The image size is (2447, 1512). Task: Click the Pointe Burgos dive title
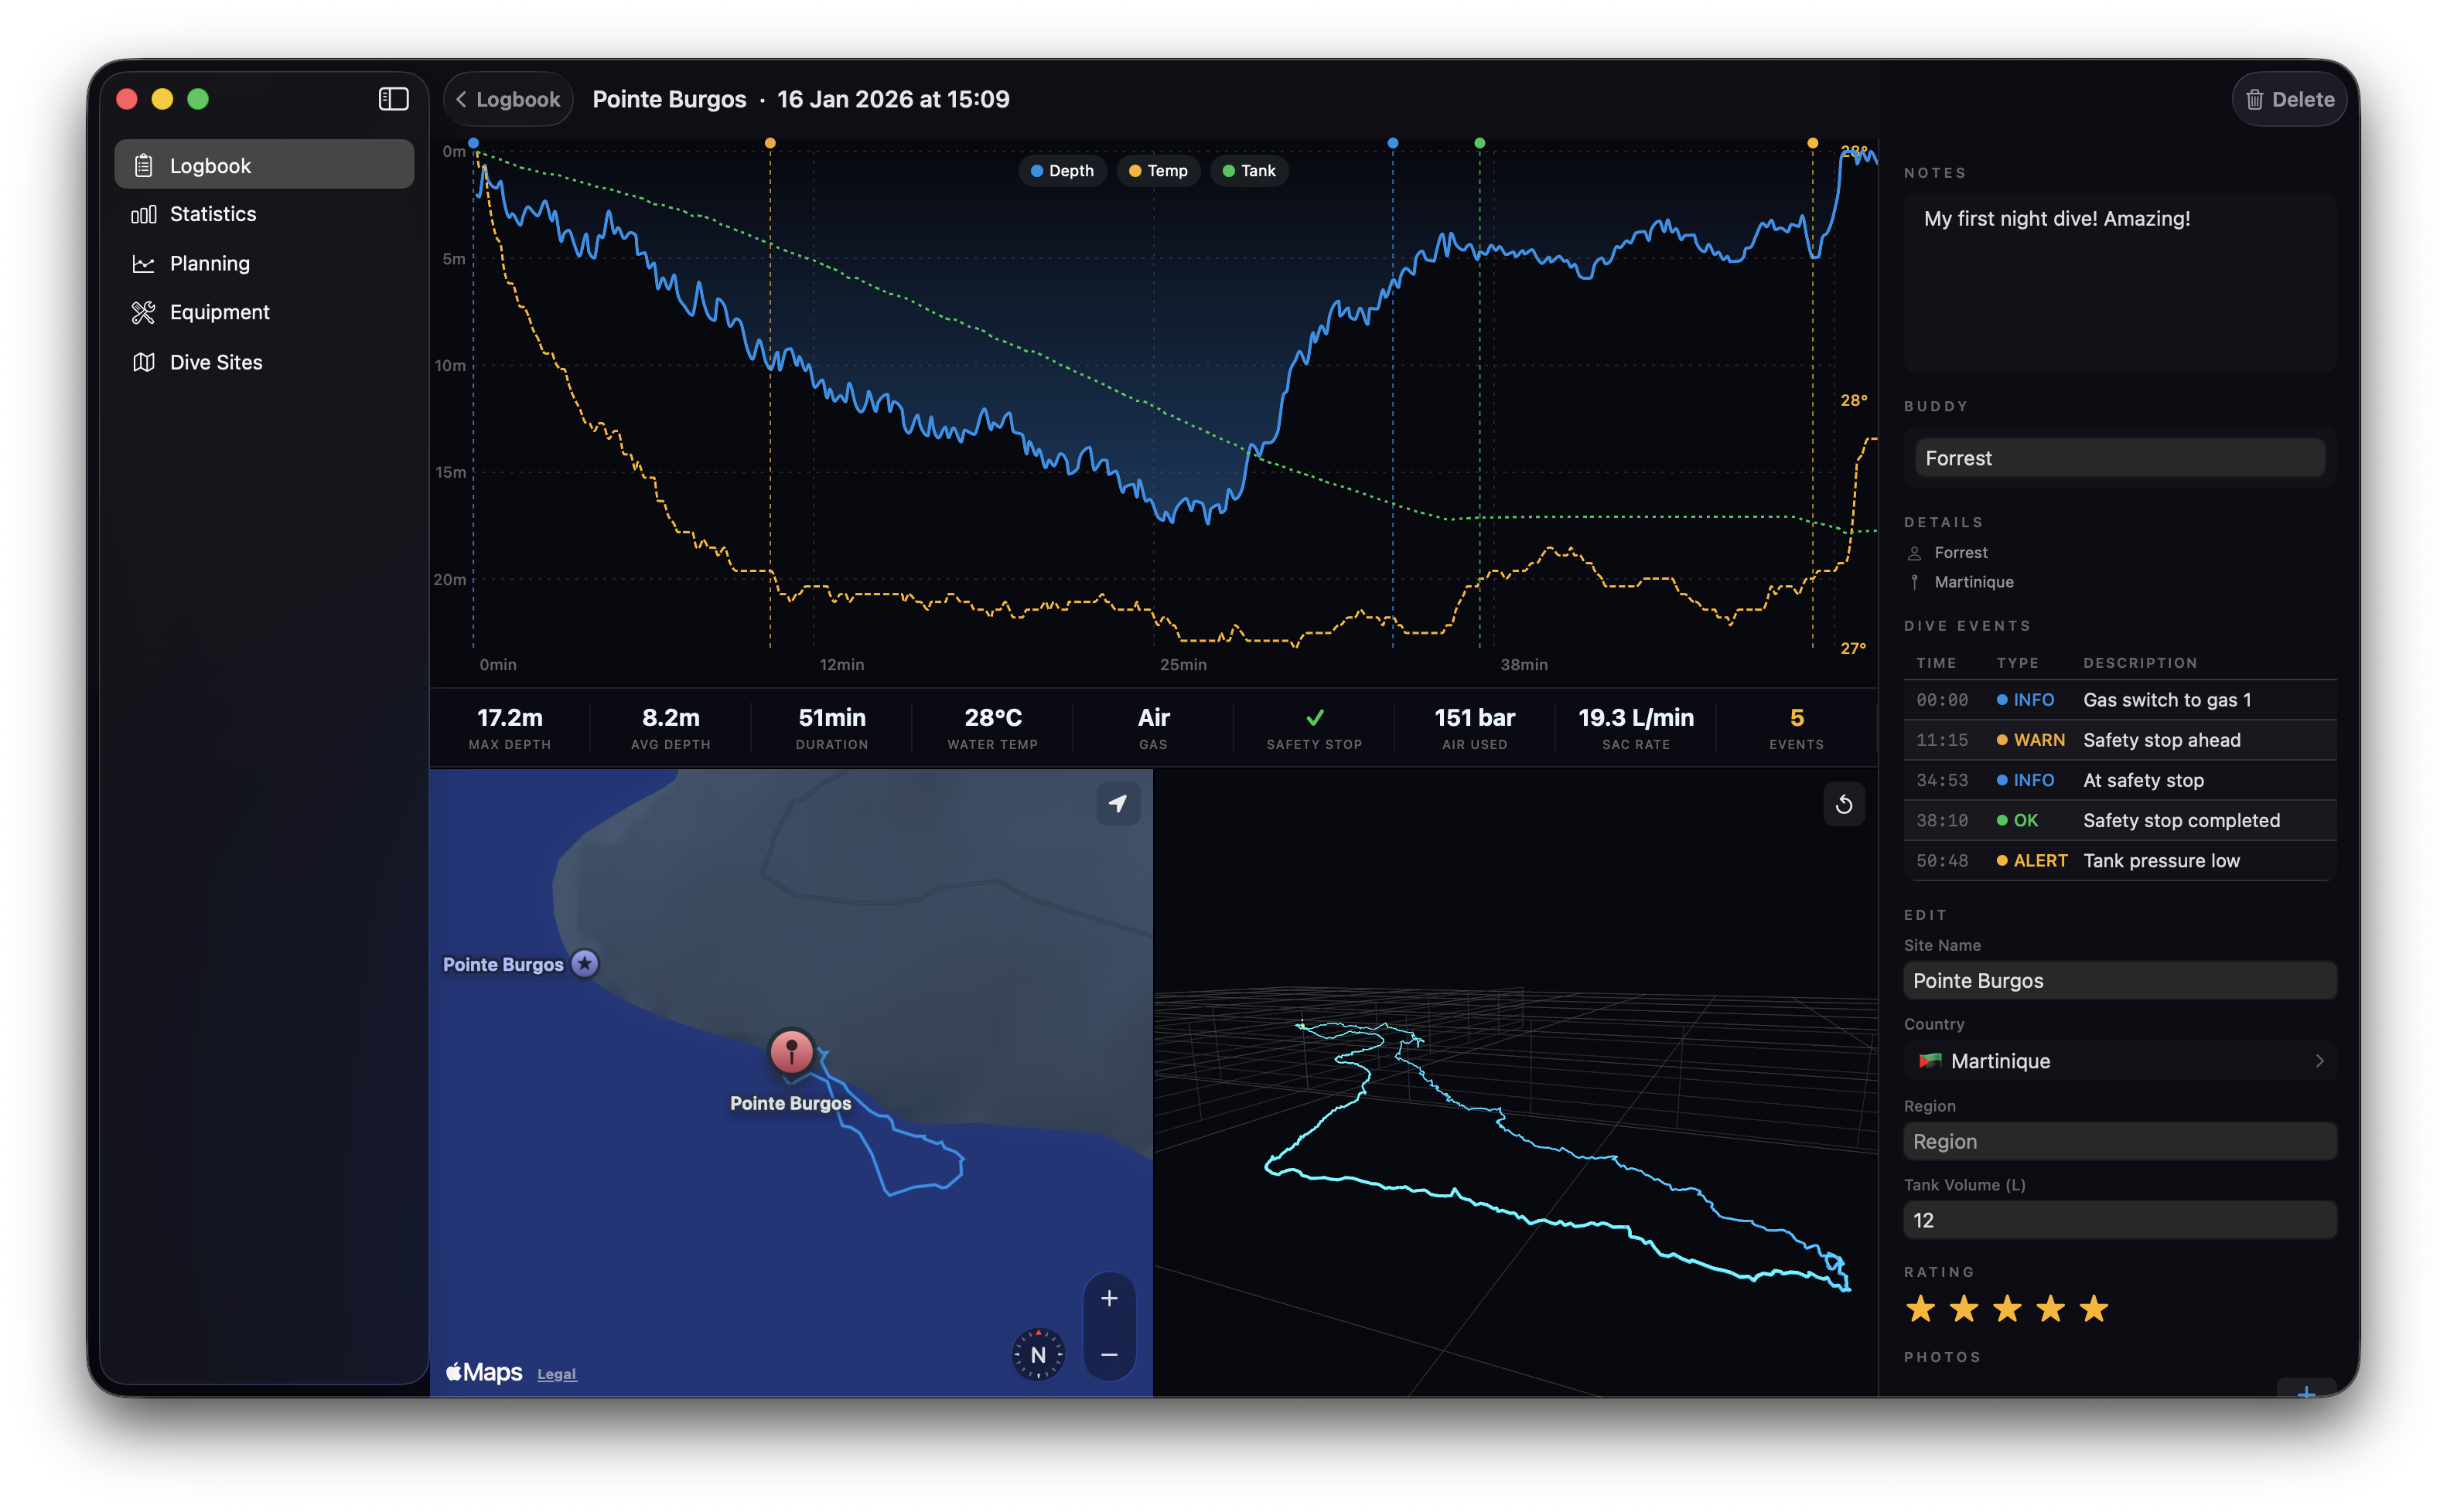pos(669,99)
